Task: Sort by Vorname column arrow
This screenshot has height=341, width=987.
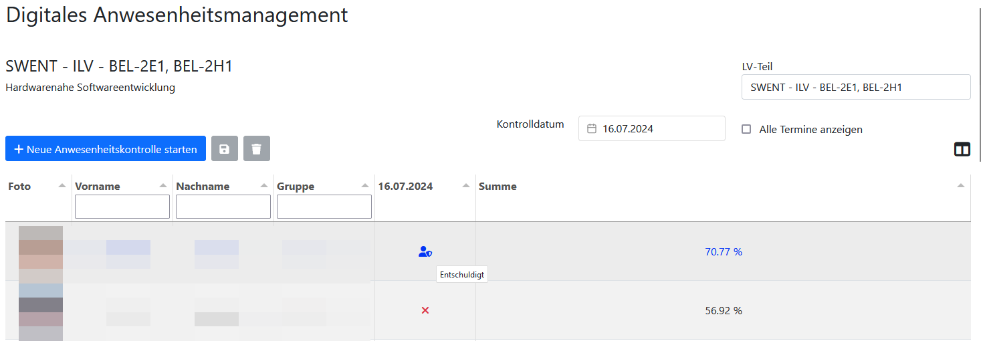Action: click(163, 186)
